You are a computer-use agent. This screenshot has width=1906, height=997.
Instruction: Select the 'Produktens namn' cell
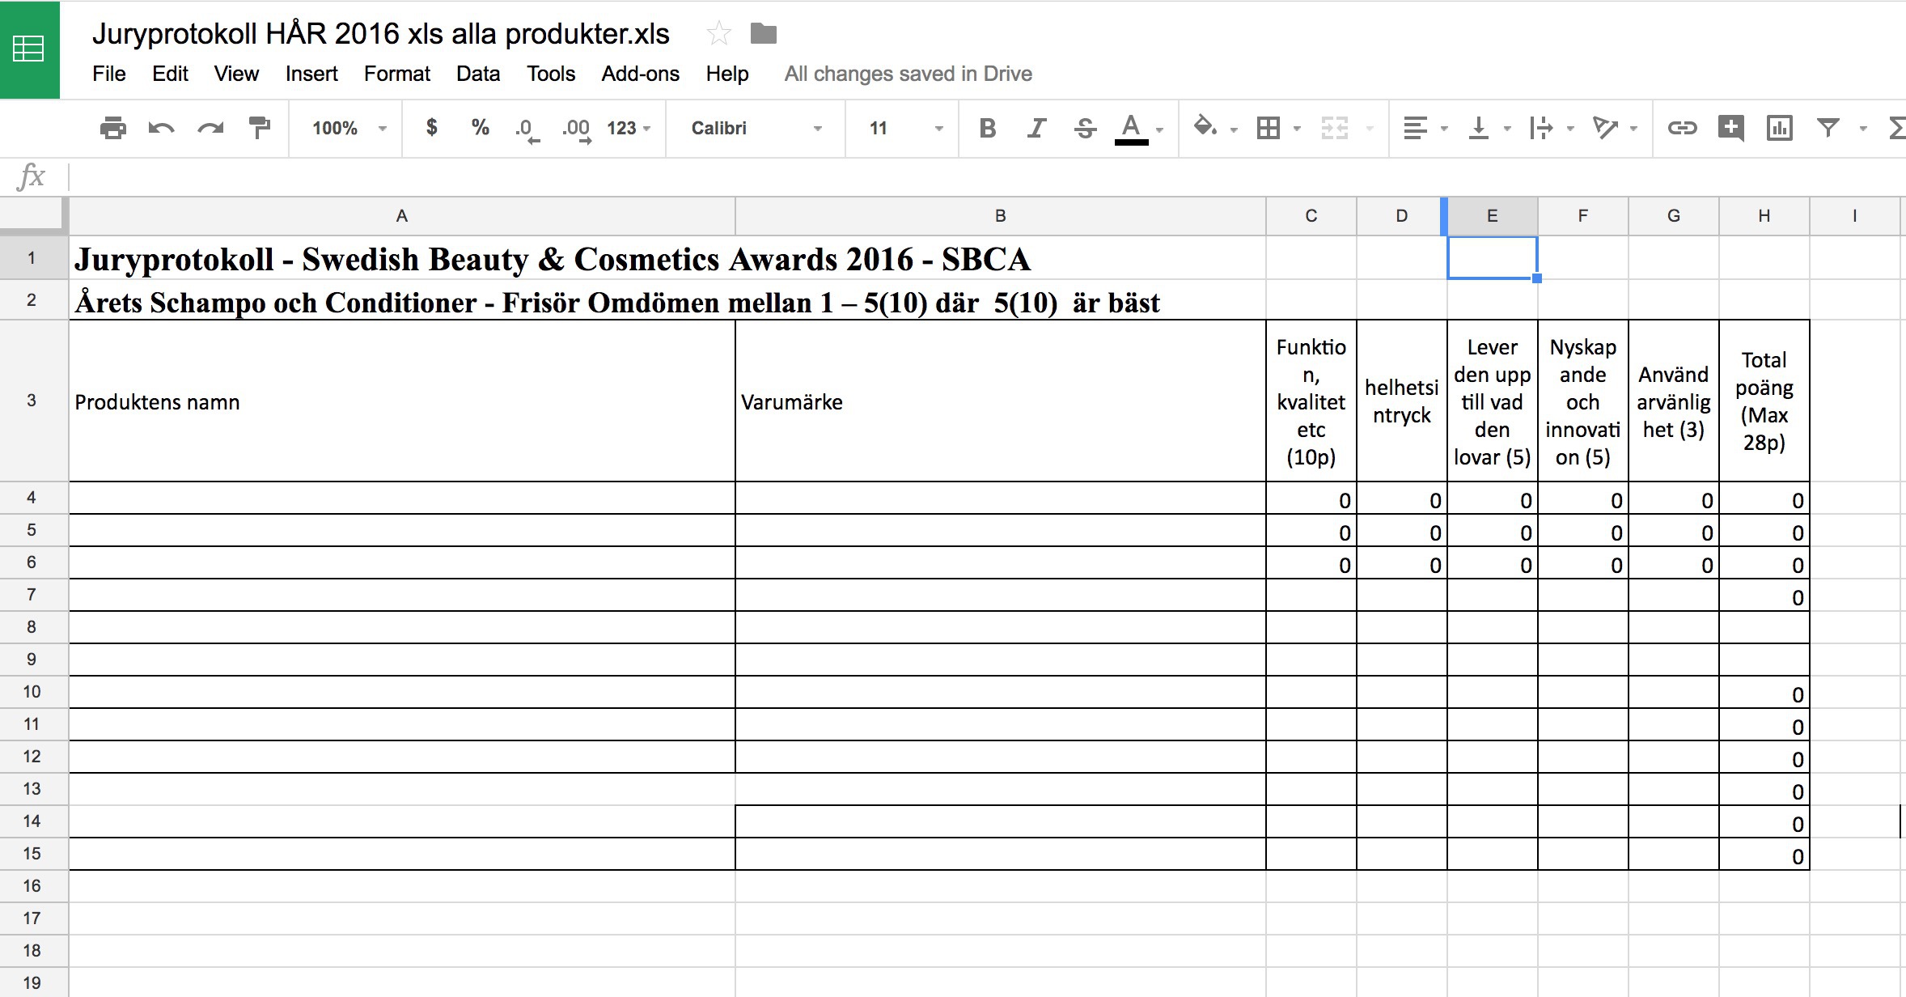pyautogui.click(x=402, y=401)
